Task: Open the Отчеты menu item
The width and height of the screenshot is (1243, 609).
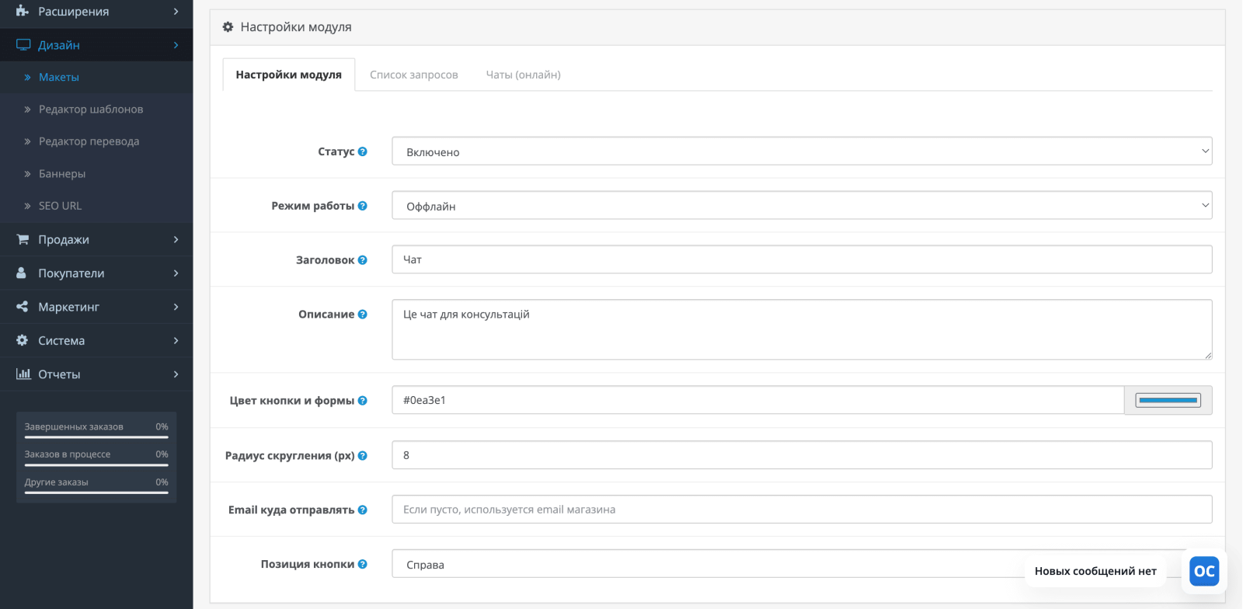Action: pyautogui.click(x=96, y=374)
